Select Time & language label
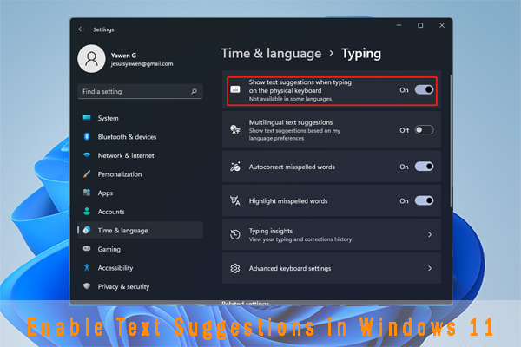Viewport: 521px width, 347px height. coord(122,231)
